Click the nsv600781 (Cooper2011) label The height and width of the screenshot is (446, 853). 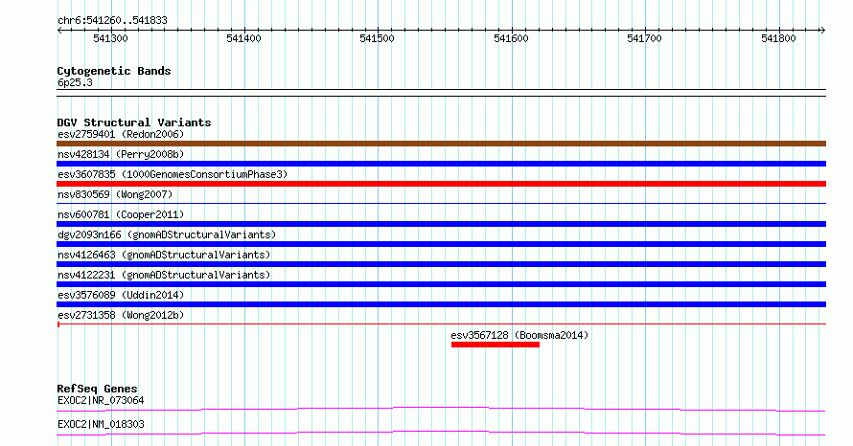(x=121, y=214)
